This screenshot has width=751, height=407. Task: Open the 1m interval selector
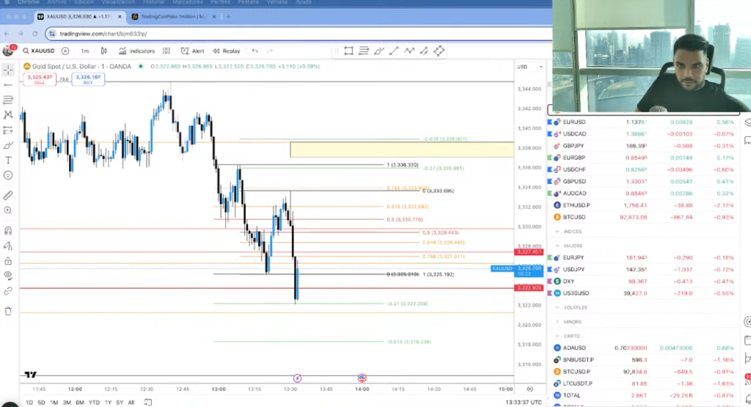tap(85, 51)
